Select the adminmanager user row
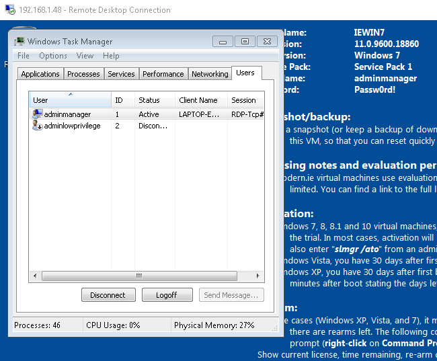This screenshot has height=361, width=437. click(147, 114)
